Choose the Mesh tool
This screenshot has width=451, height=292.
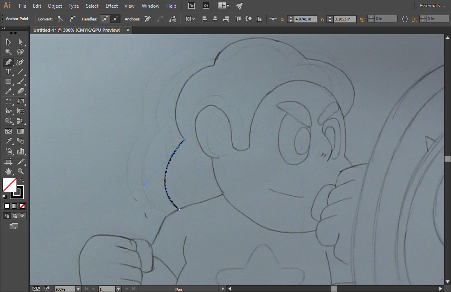8,131
